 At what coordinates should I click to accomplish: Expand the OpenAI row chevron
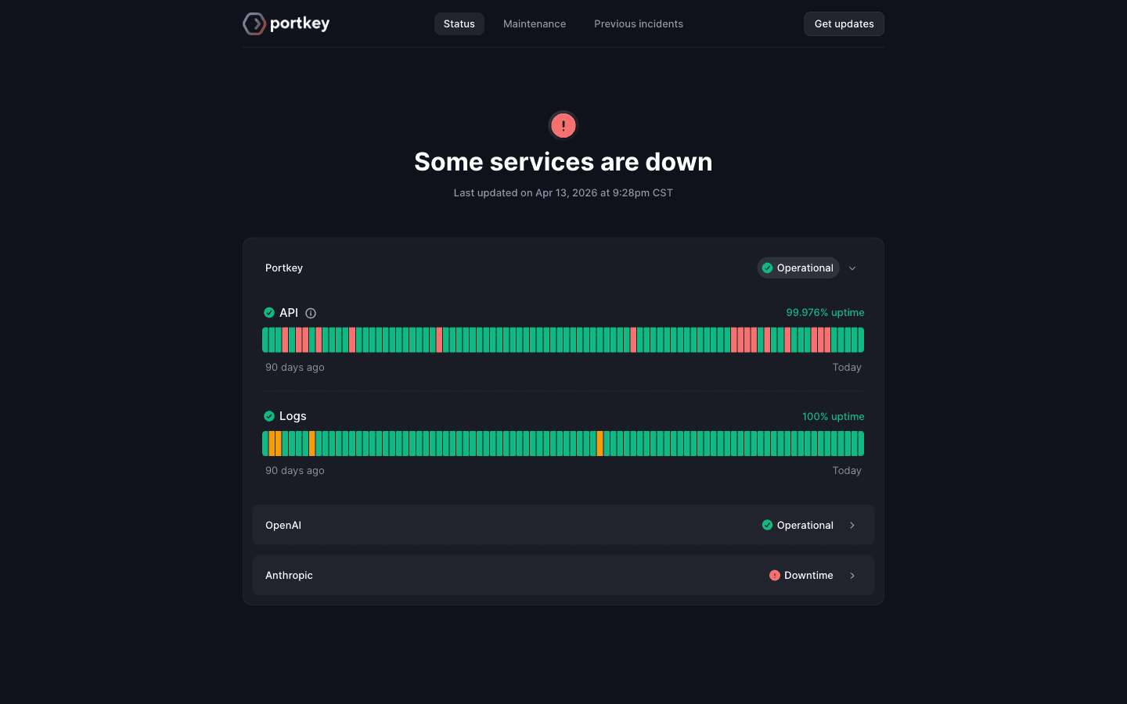point(852,525)
